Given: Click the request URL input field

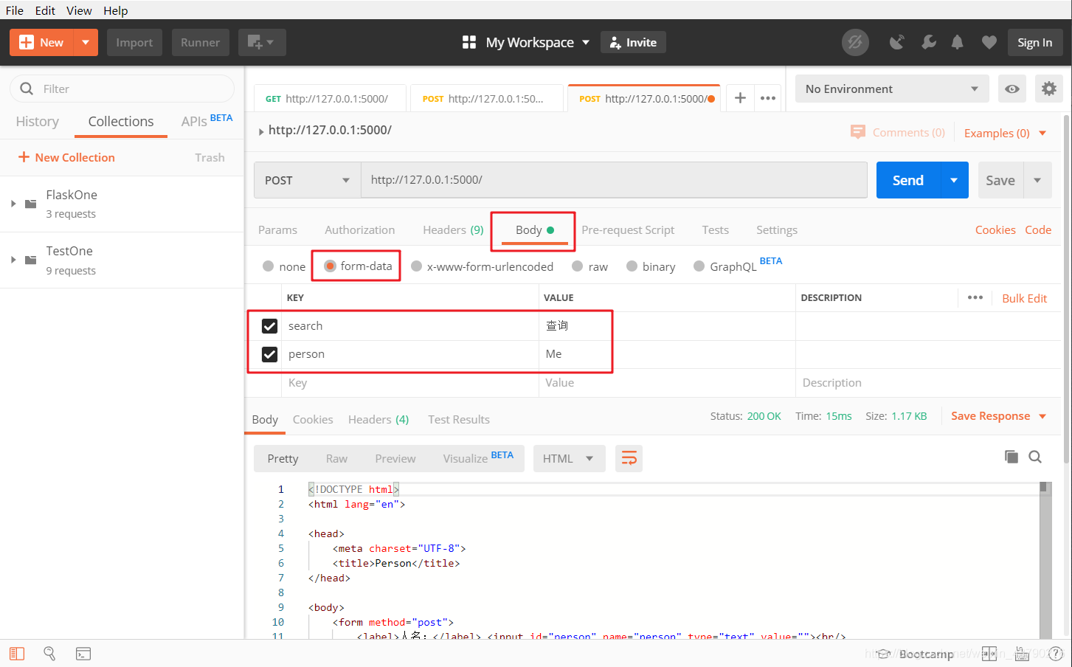Looking at the screenshot, I should [614, 180].
